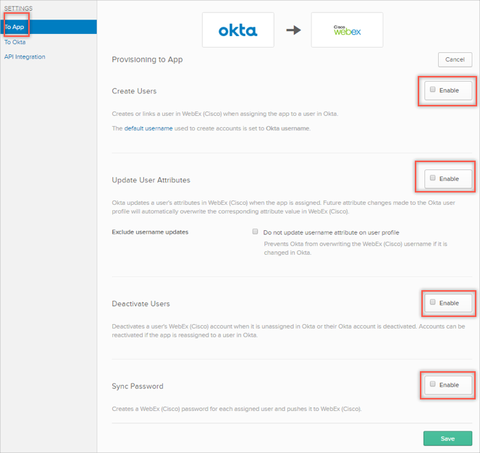Enable the Deactivate Users option
Image resolution: width=480 pixels, height=453 pixels.
point(433,302)
